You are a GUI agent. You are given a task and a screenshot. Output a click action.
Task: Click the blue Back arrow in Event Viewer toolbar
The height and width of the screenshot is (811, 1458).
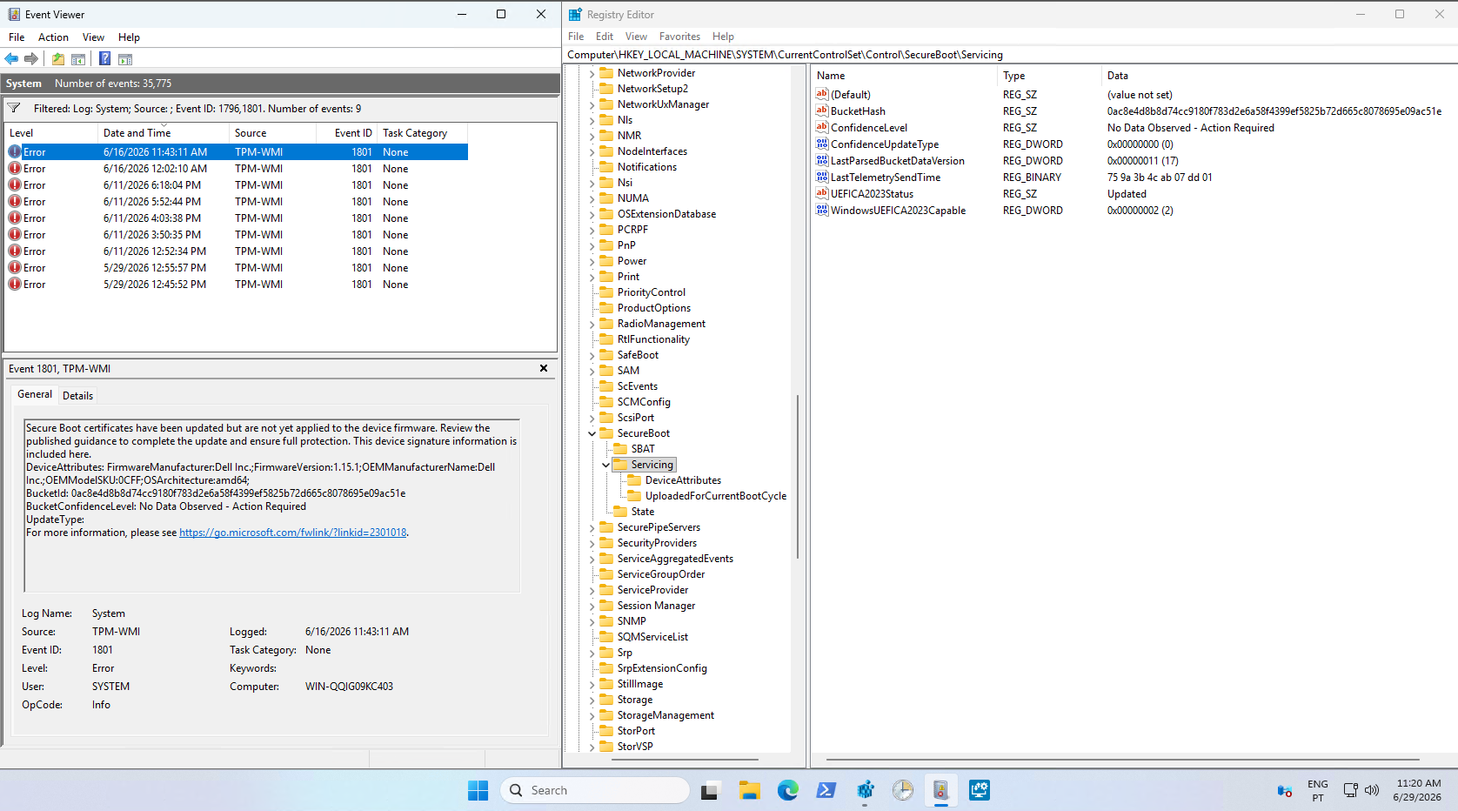click(x=11, y=59)
